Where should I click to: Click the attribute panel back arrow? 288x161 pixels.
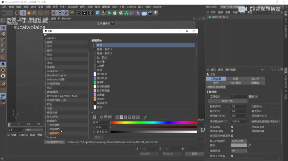(262, 69)
